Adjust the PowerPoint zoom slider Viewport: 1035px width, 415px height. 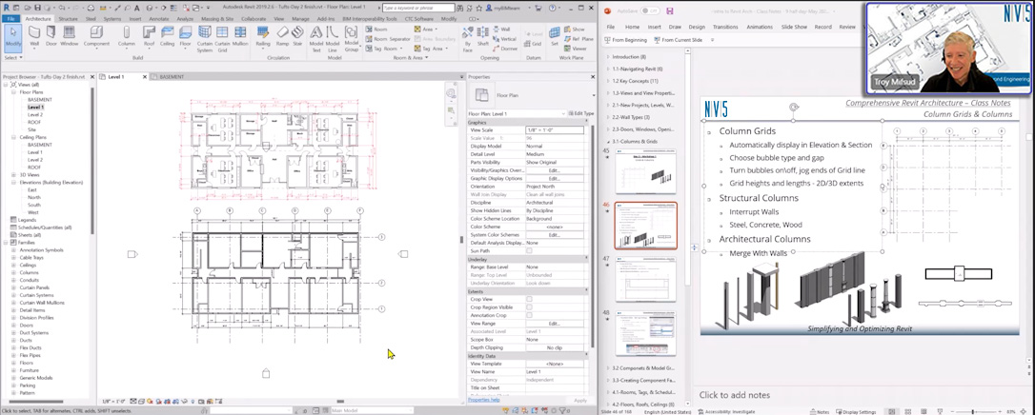pos(972,411)
